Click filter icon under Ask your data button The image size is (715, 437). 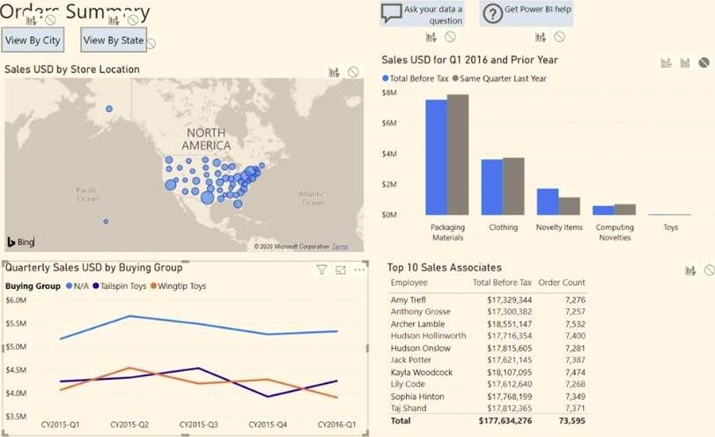tap(431, 37)
